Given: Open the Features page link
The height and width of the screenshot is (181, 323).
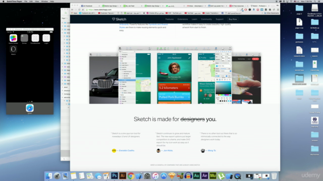Looking at the screenshot, I should click(x=170, y=19).
